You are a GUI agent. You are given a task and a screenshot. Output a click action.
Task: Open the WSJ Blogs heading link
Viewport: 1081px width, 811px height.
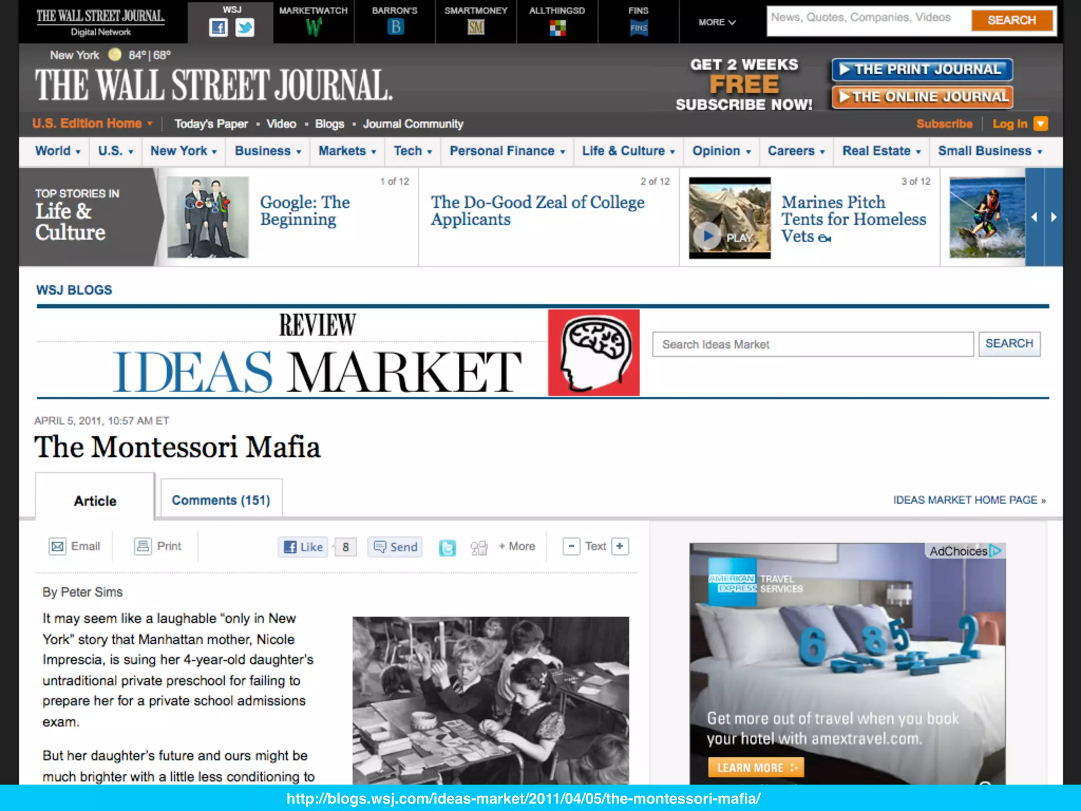coord(74,290)
